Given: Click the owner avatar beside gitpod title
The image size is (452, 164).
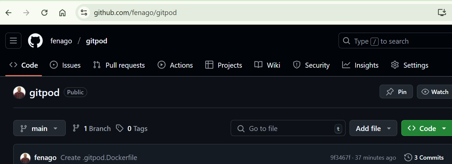Looking at the screenshot, I should tap(19, 92).
